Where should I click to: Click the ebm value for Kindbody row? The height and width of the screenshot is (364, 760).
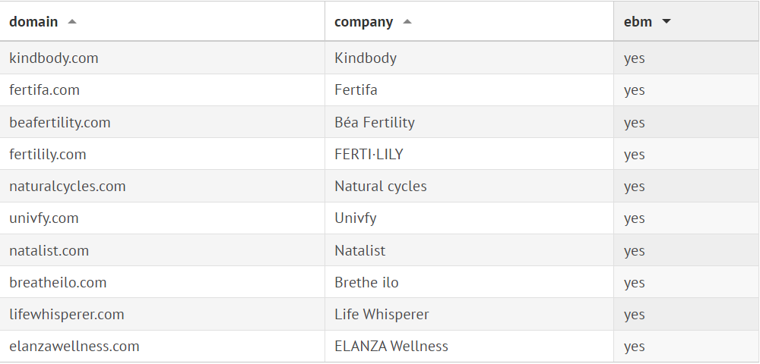tap(635, 58)
